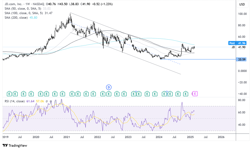Screen dimensions: 252x150
Task: Click the closing price C41.90 in header
Action: click(85, 4)
